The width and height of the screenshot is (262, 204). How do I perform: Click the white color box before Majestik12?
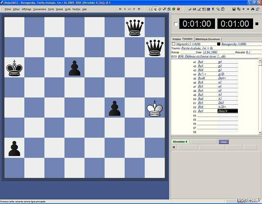point(174,44)
